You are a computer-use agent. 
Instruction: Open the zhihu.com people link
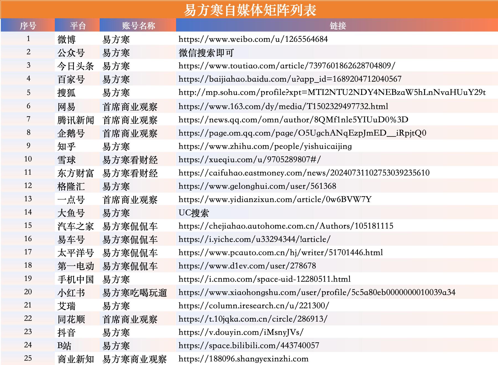(x=265, y=146)
